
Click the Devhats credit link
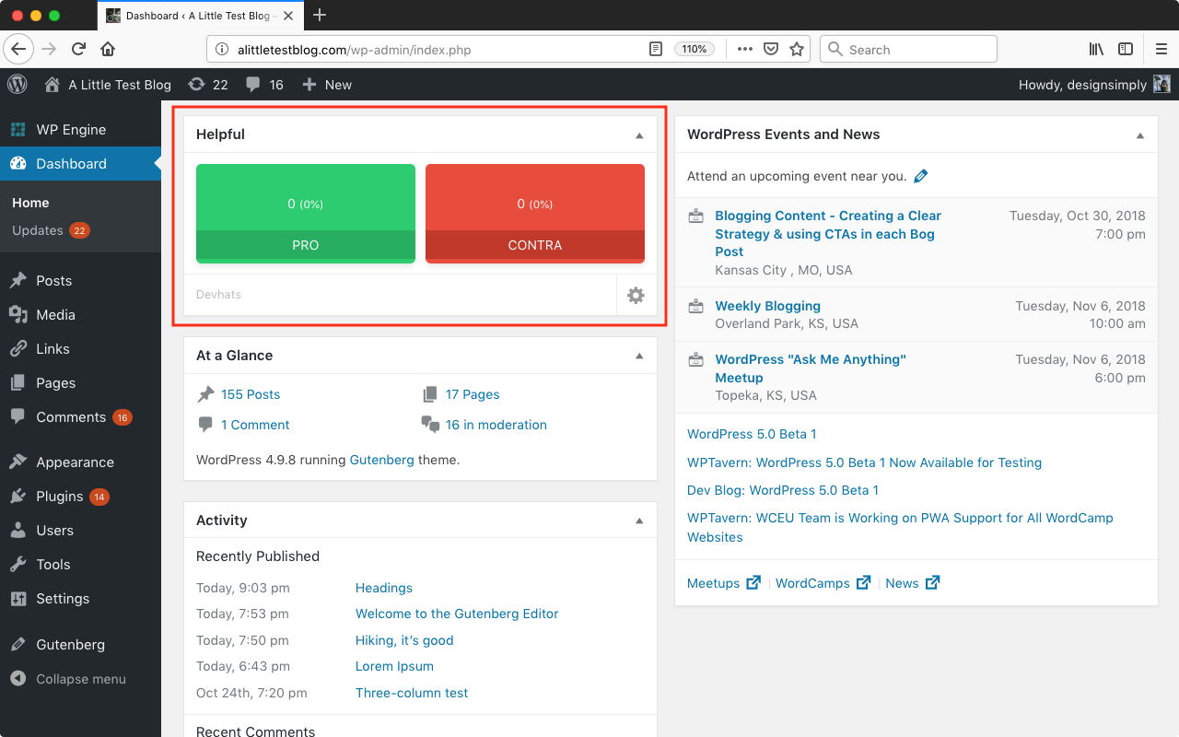pos(218,295)
